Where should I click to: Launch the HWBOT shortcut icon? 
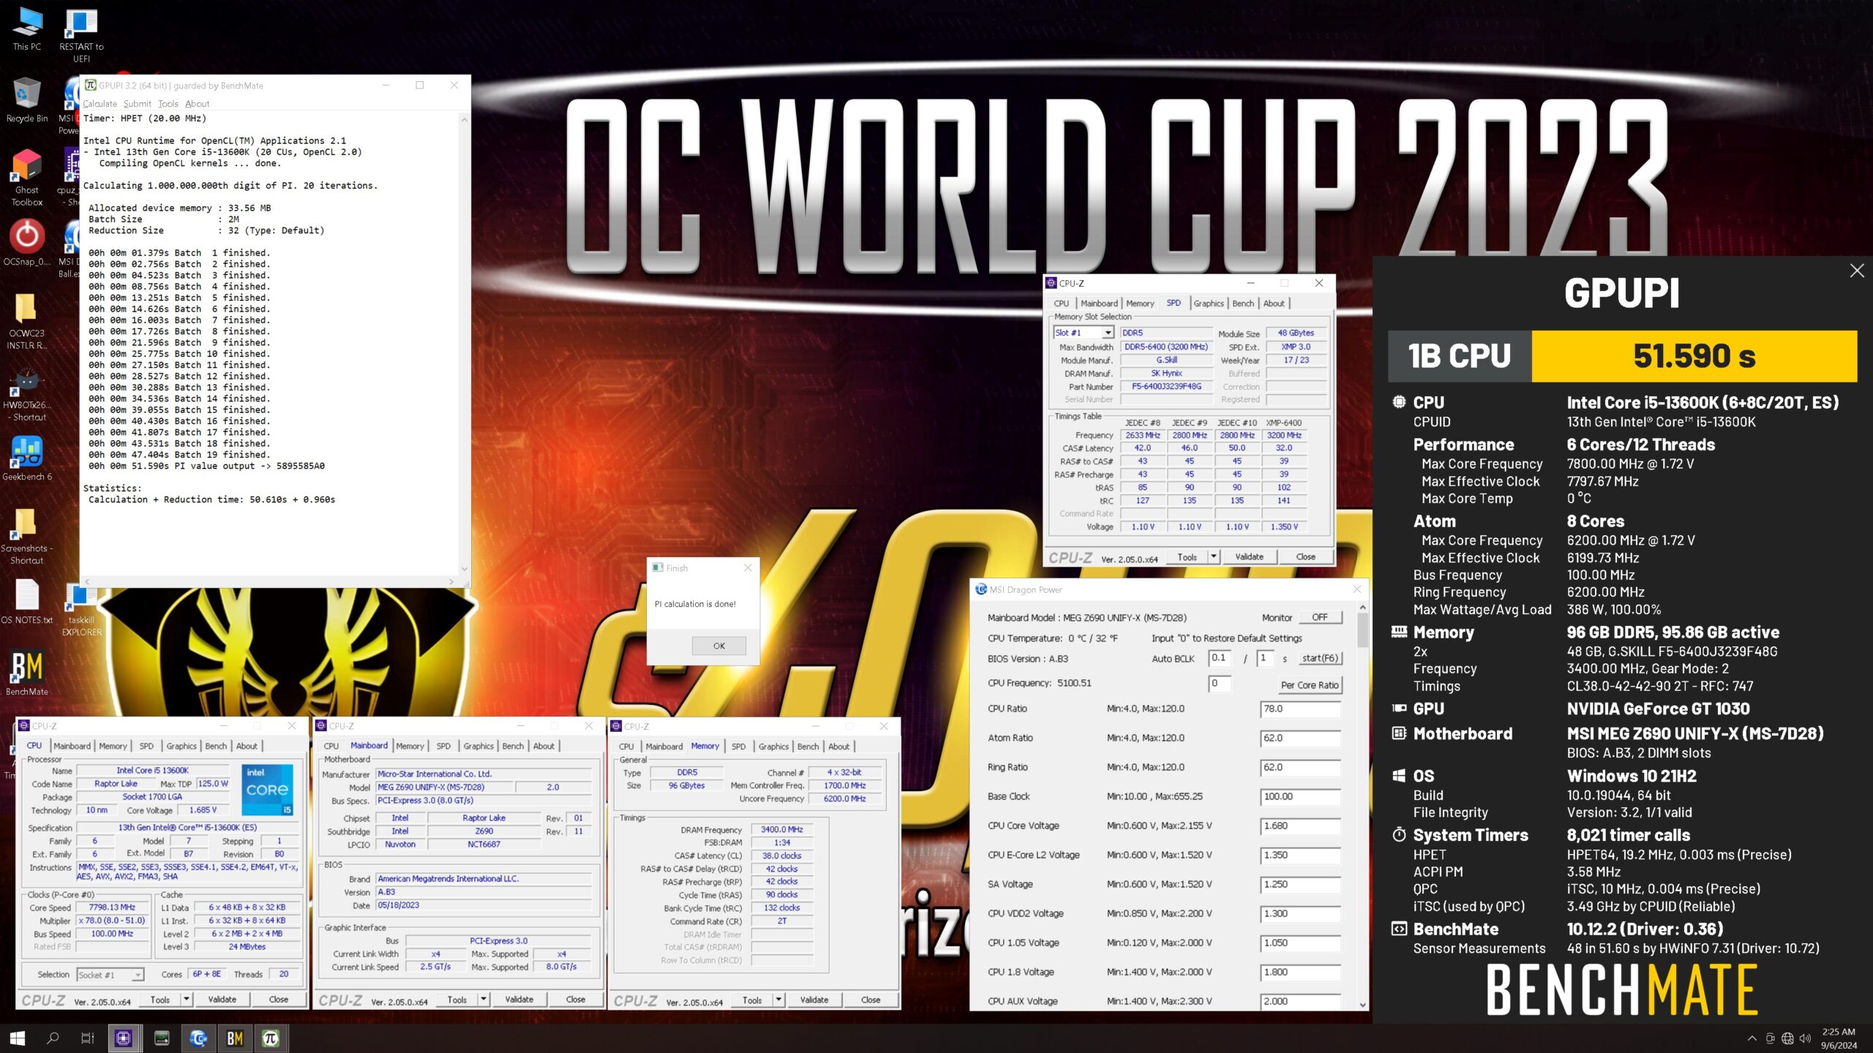[x=27, y=393]
